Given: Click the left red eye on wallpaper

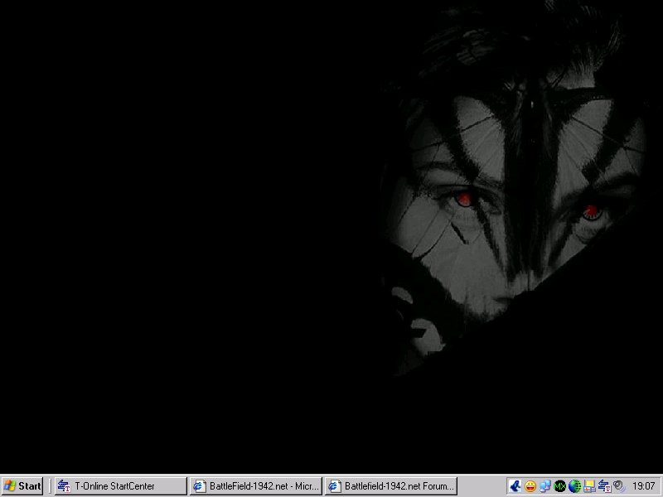Looking at the screenshot, I should tap(465, 199).
